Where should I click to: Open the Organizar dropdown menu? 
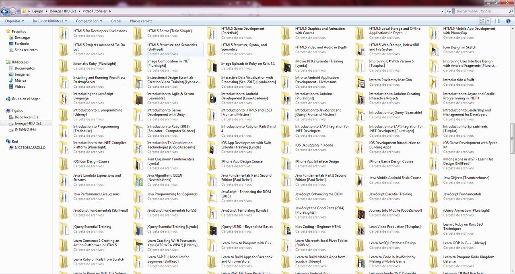(14, 21)
